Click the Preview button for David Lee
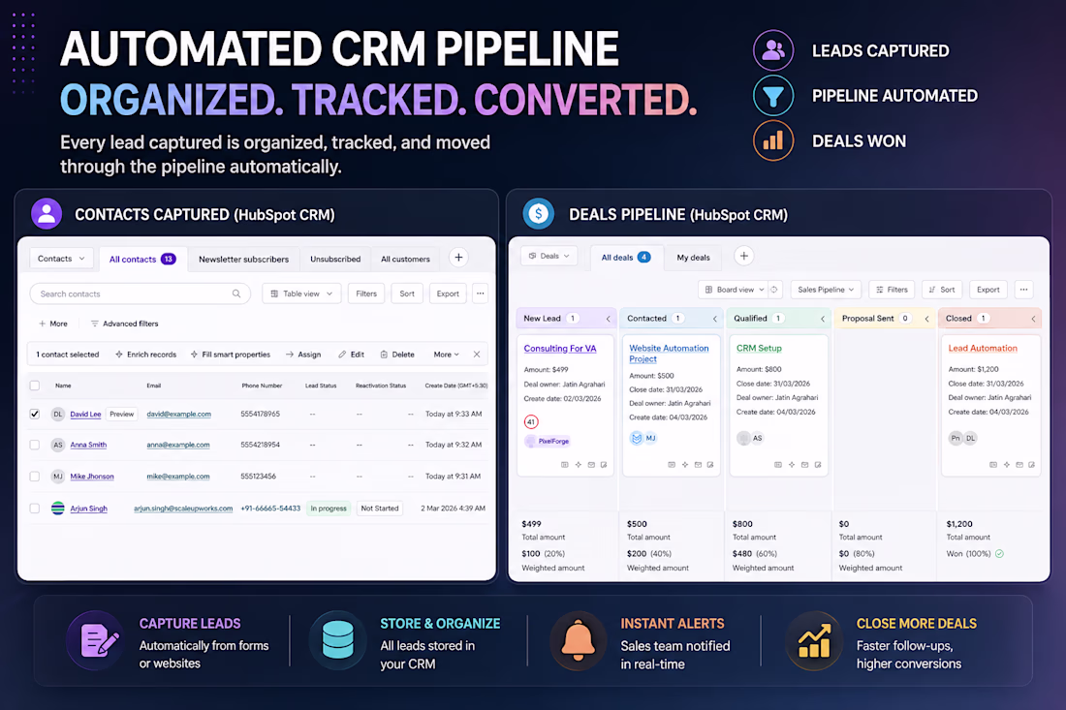 [x=122, y=414]
